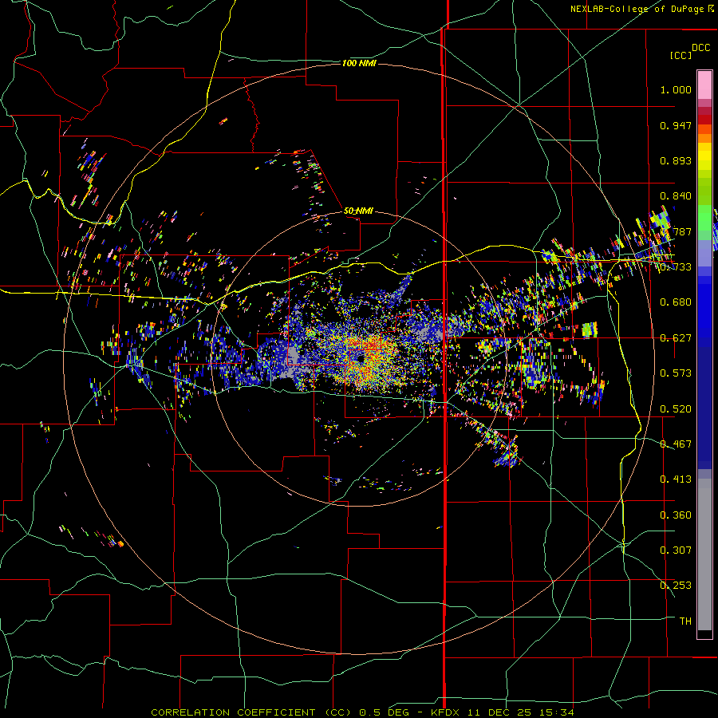
Task: Pick the gray segment of color bar
Action: [704, 554]
